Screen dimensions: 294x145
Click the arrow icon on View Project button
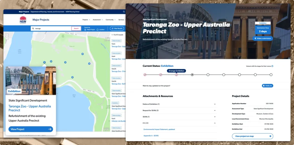[50, 129]
